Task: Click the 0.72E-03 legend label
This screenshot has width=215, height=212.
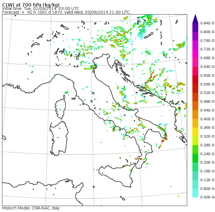Action: pos(208,49)
